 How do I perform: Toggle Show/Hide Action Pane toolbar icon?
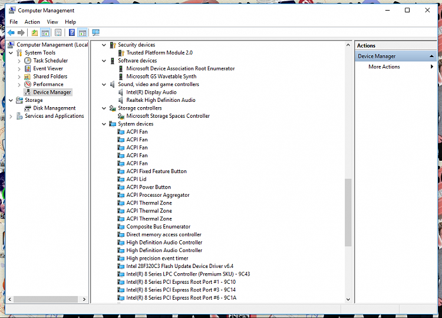[83, 32]
